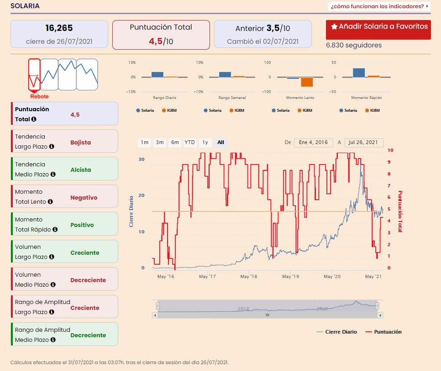The width and height of the screenshot is (441, 371).
Task: Click the start date field Ene 4, 2016
Action: (x=313, y=142)
